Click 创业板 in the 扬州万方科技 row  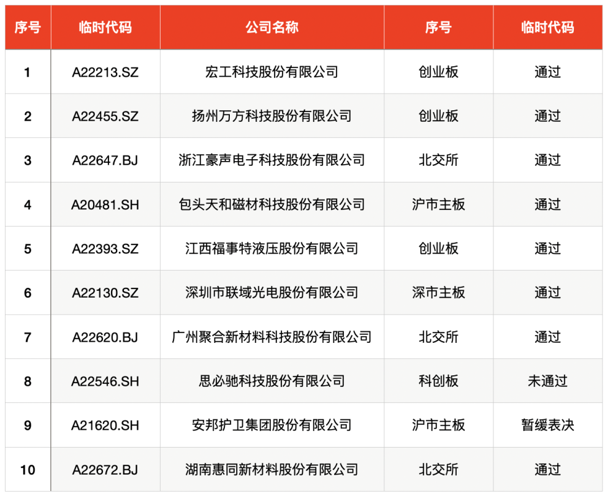tap(438, 116)
